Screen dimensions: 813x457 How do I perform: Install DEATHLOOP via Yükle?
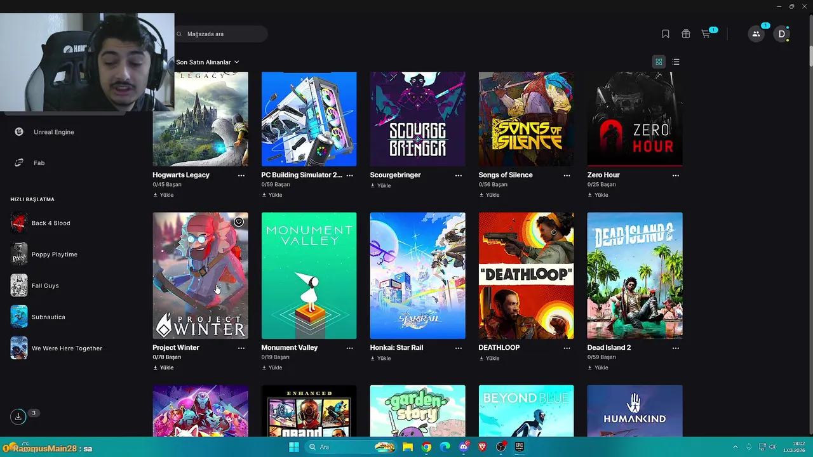click(489, 358)
